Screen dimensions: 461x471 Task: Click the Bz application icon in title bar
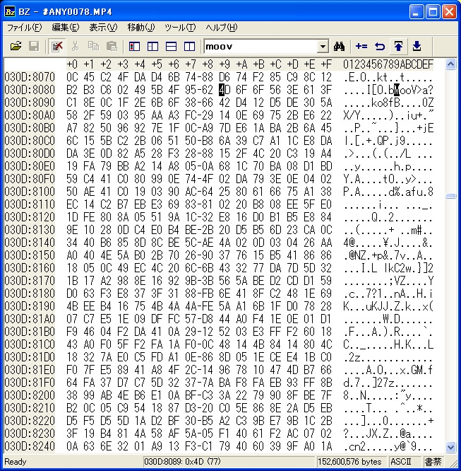pos(10,12)
